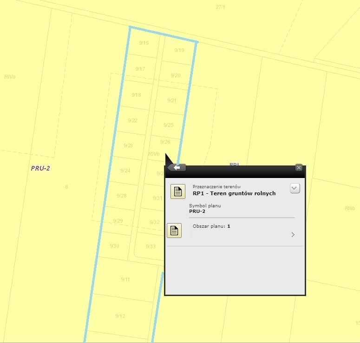
Task: Select parcel 9/22 on the map
Action: click(x=132, y=120)
